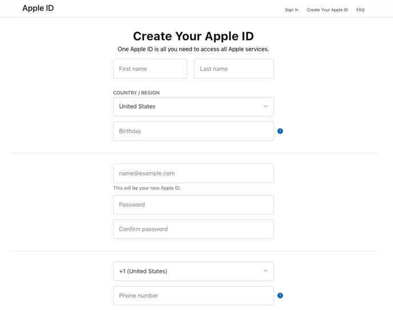Expand the Country / Region dropdown
Image resolution: width=393 pixels, height=310 pixels.
pos(193,107)
